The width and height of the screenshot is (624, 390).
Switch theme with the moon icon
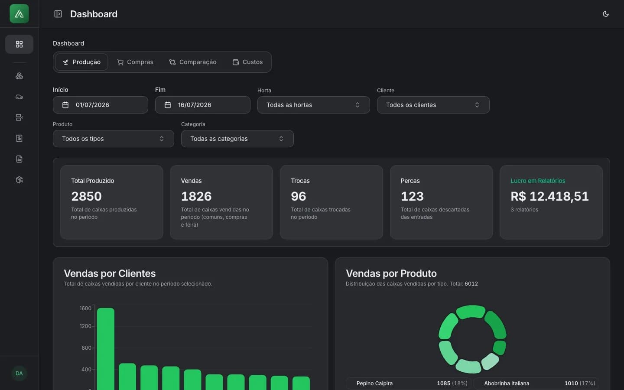tap(606, 14)
